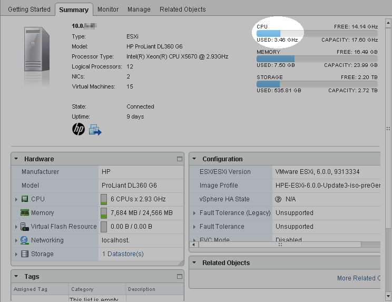Collapse the Related Objects panel

point(194,262)
